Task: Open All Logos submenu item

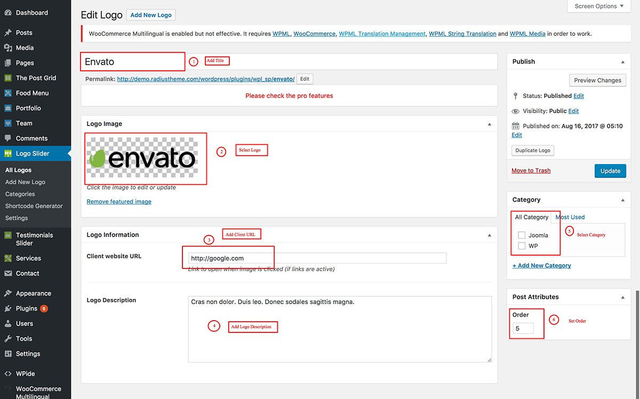Action: pyautogui.click(x=19, y=170)
